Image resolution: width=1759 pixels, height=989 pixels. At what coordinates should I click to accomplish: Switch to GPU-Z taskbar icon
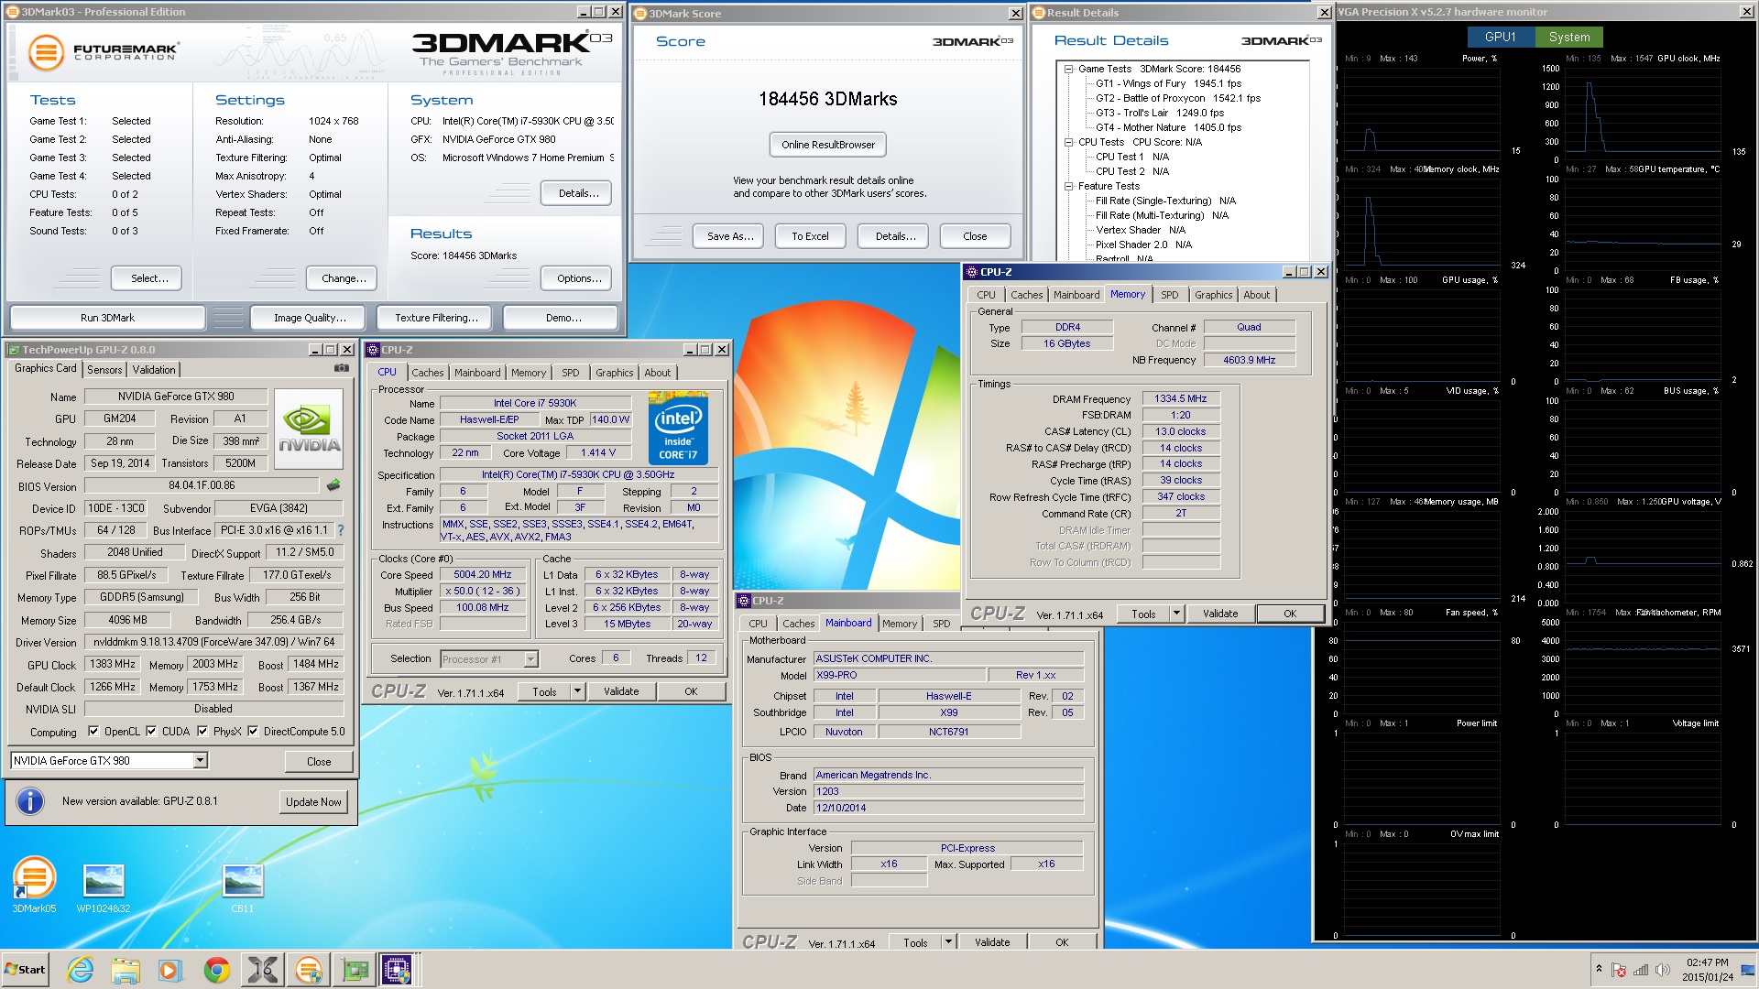pos(355,970)
